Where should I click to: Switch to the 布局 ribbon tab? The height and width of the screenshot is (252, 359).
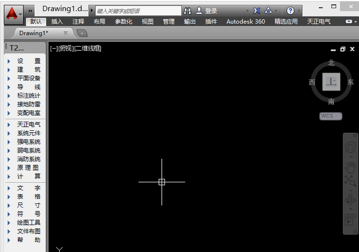pos(99,22)
